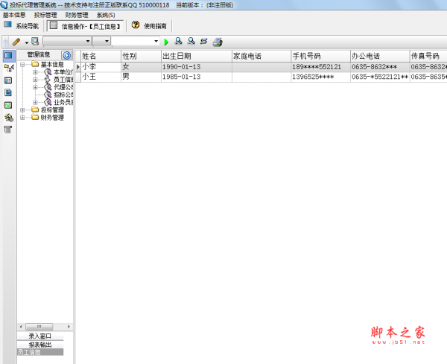Click the trash bin sidebar icon
This screenshot has height=364, width=447.
tap(8, 130)
